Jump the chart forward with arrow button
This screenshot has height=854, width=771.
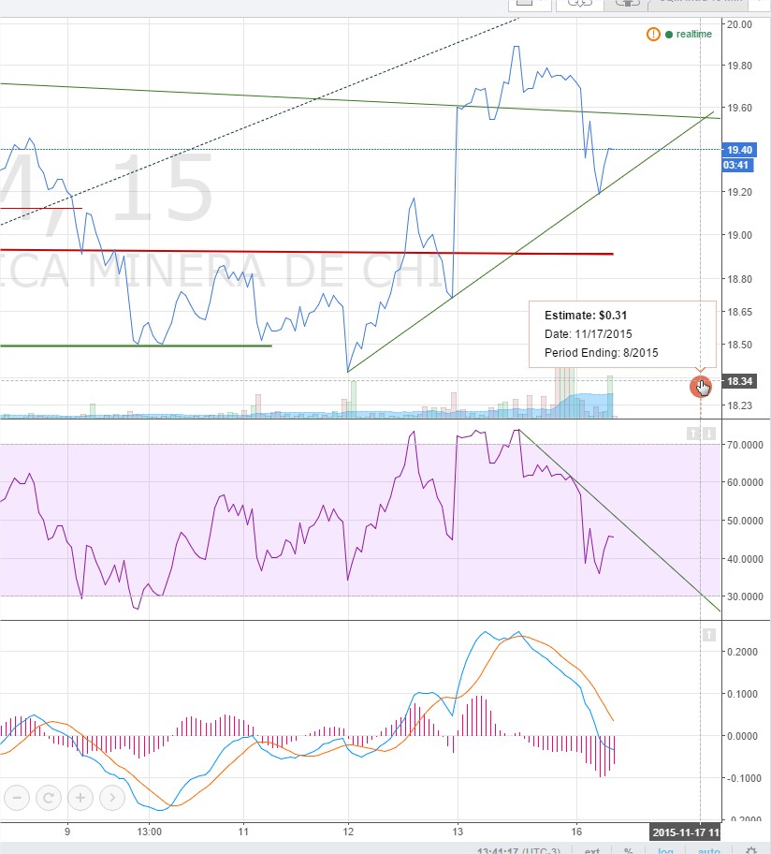[x=112, y=798]
